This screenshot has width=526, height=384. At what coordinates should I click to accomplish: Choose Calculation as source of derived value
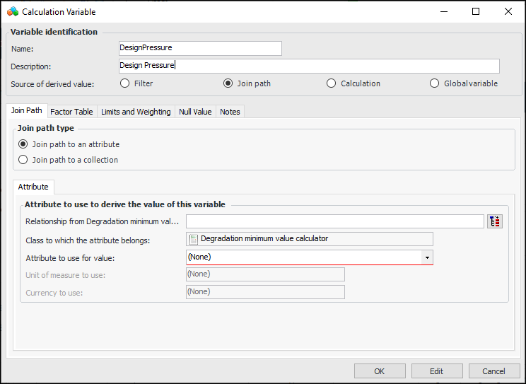pos(332,83)
